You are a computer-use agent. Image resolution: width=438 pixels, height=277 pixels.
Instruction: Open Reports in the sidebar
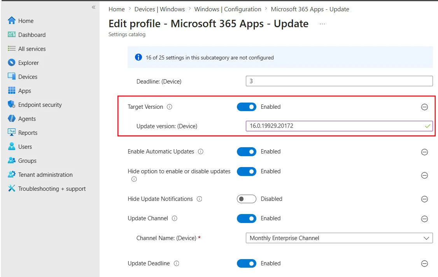[28, 133]
